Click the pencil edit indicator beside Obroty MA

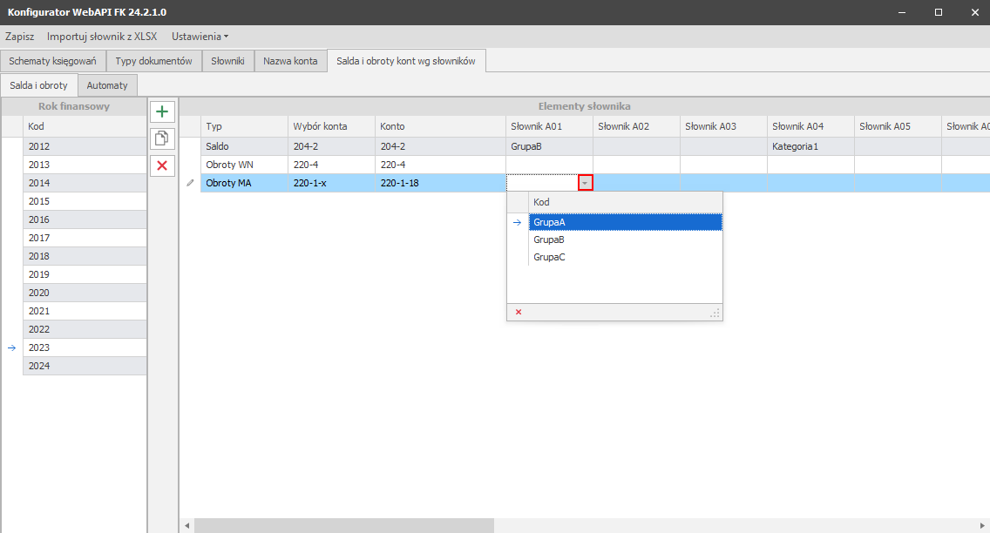click(x=190, y=183)
